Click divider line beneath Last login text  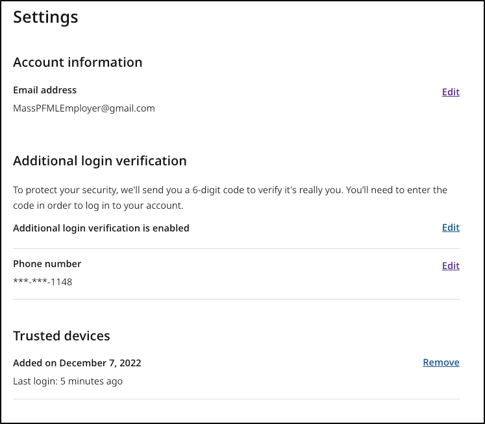236,399
